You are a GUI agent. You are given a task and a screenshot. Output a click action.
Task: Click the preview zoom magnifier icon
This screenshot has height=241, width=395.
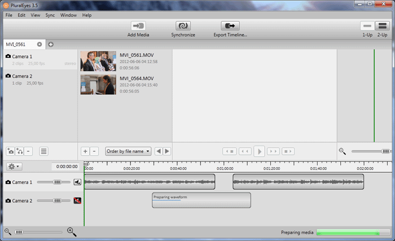(342, 151)
